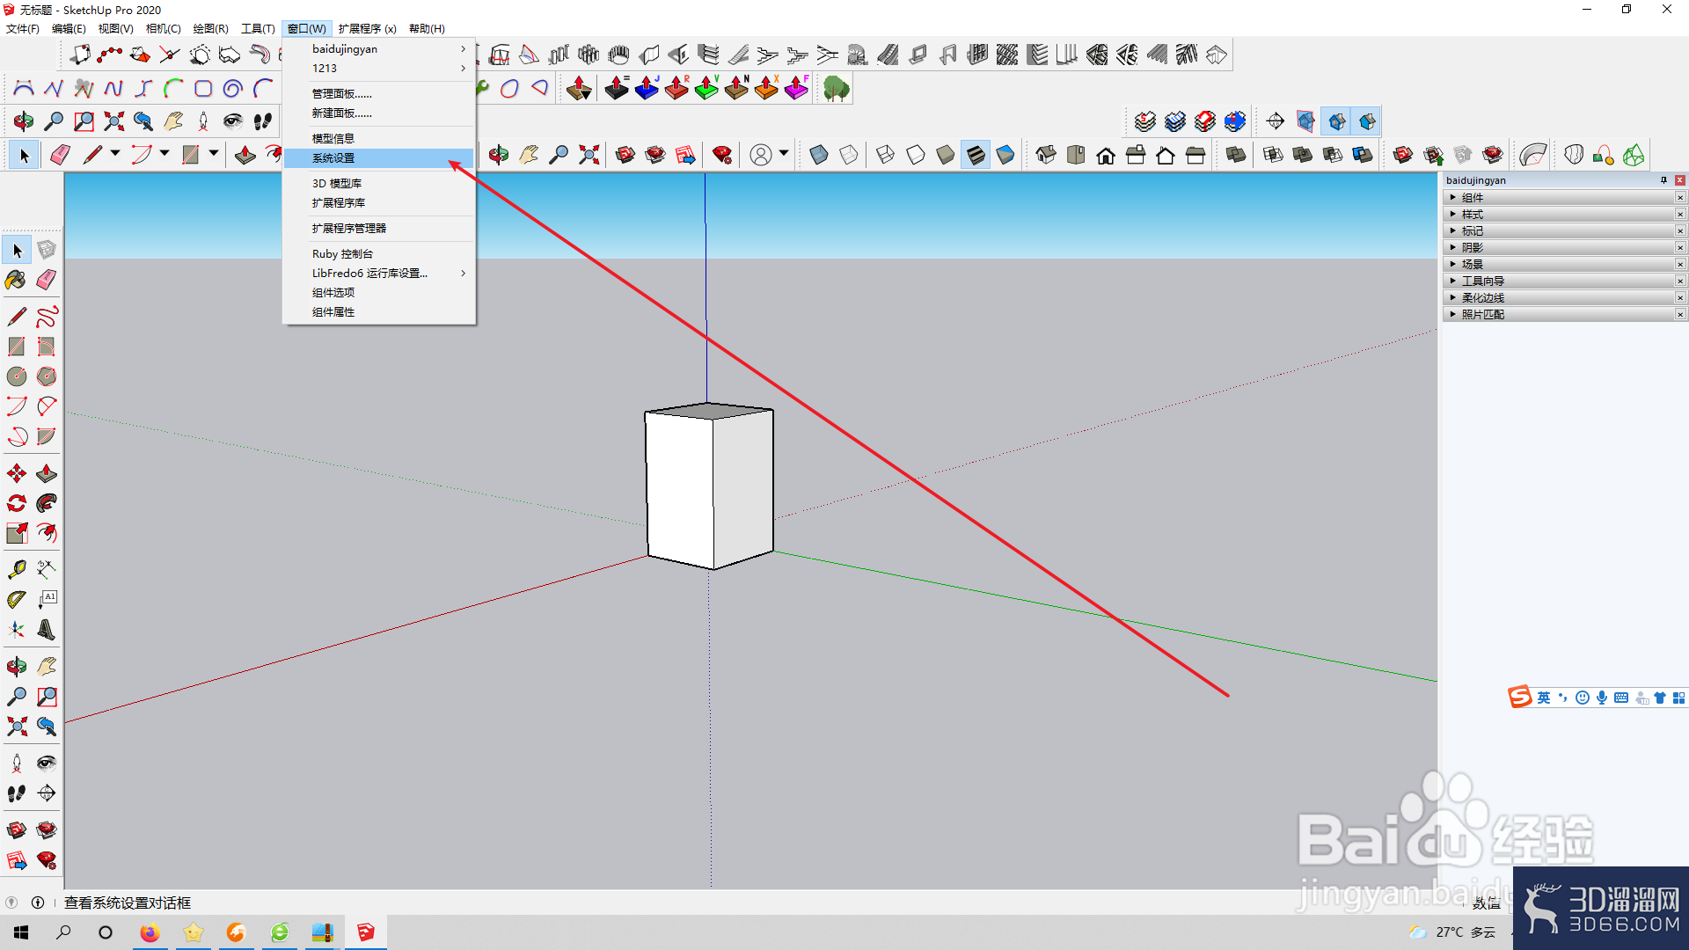Viewport: 1689px width, 950px height.
Task: Select the Offset tool
Action: click(47, 533)
